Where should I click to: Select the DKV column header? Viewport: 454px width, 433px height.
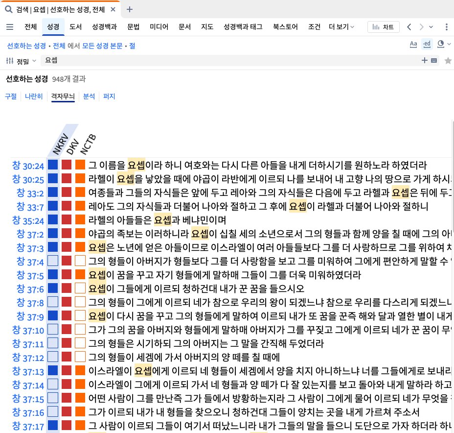[73, 146]
